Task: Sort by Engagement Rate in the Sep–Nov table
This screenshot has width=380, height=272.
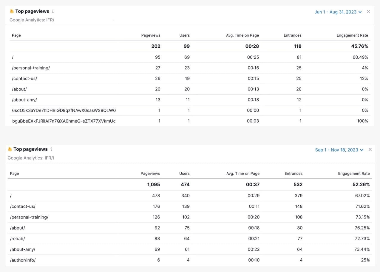Action: [x=354, y=173]
